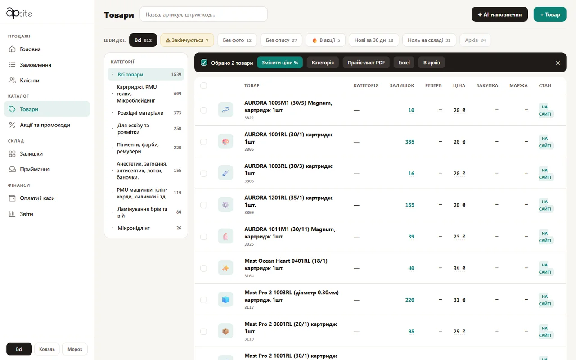This screenshot has width=576, height=360.
Task: Open thumbnail of AURORA 1005M1 Magnum
Action: 225,110
